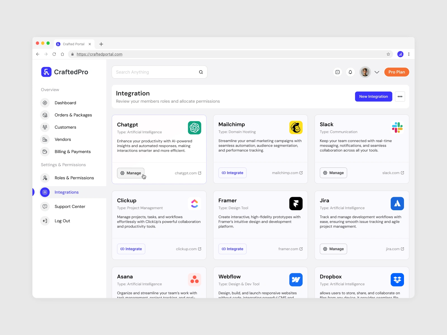Open the clickup.com external link

click(x=189, y=249)
